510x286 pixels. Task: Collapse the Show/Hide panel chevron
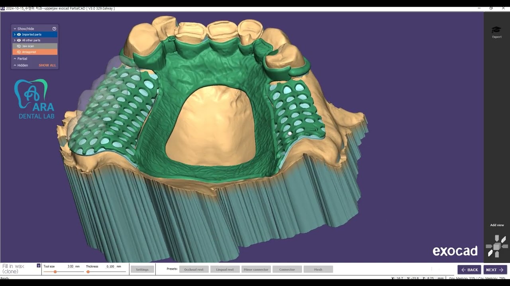tap(15, 29)
